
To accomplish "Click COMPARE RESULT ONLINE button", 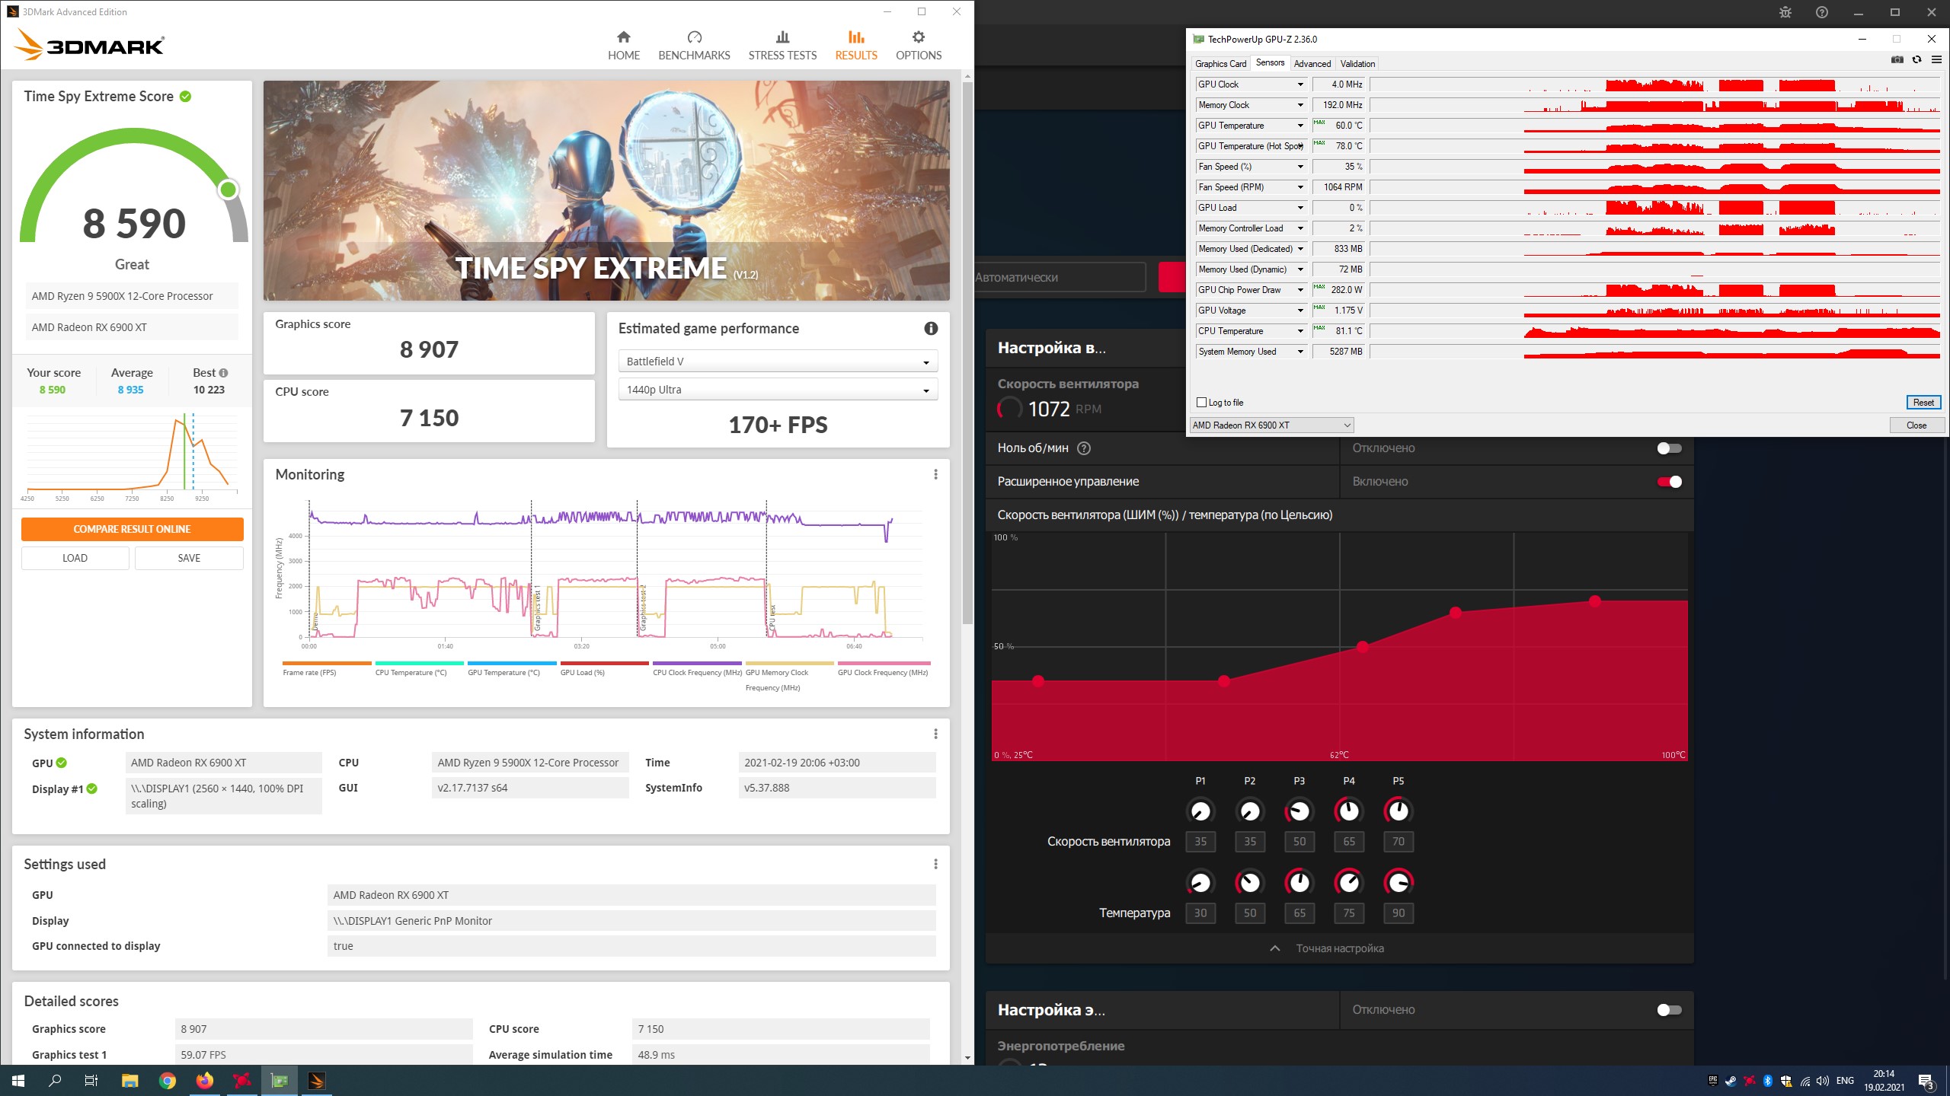I will pyautogui.click(x=132, y=529).
